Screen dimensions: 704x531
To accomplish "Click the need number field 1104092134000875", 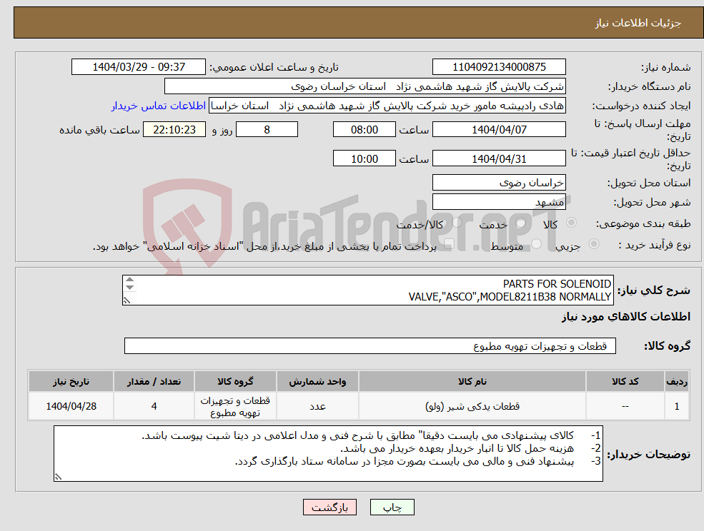I will click(499, 67).
